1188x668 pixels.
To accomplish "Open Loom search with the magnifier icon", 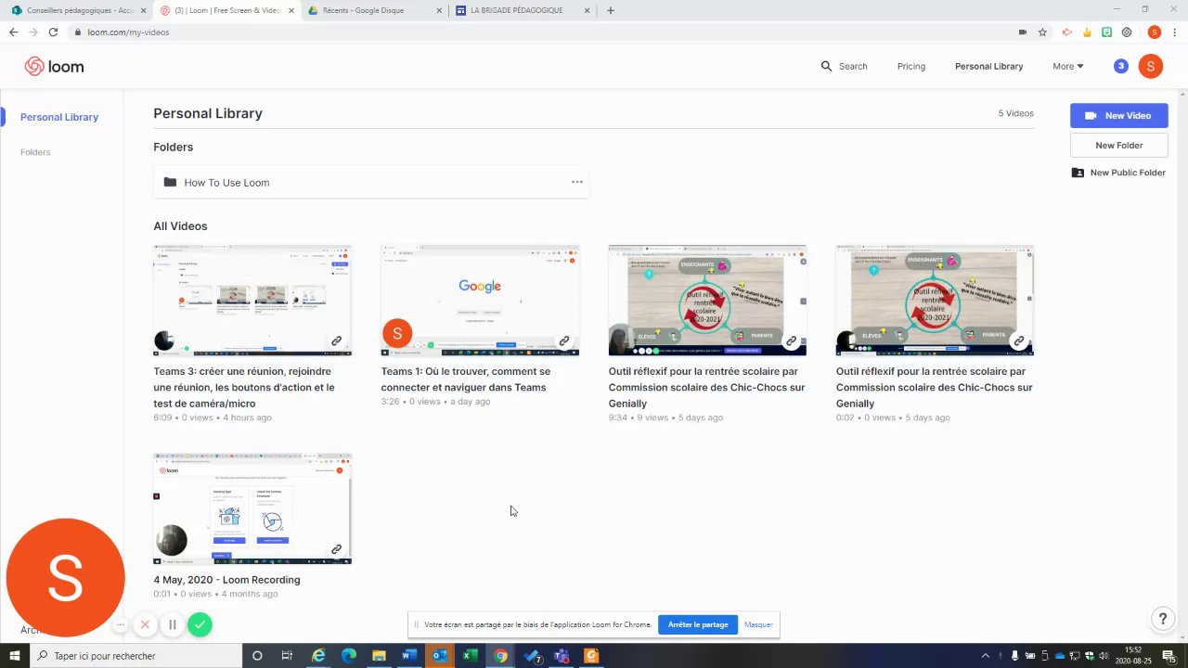I will click(x=826, y=67).
